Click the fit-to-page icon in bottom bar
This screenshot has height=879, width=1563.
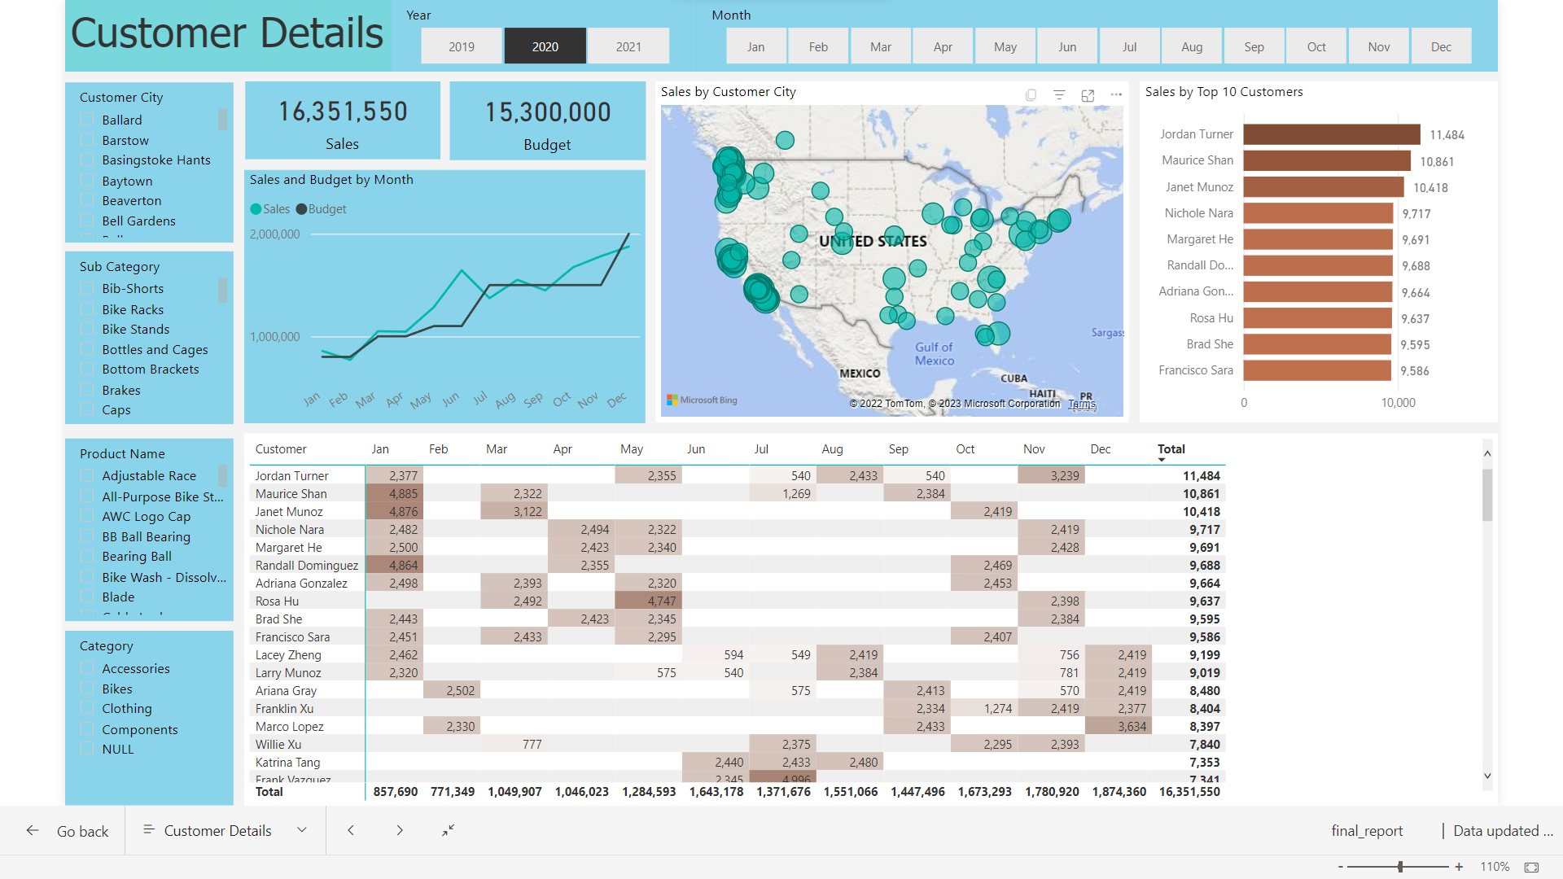pyautogui.click(x=448, y=830)
